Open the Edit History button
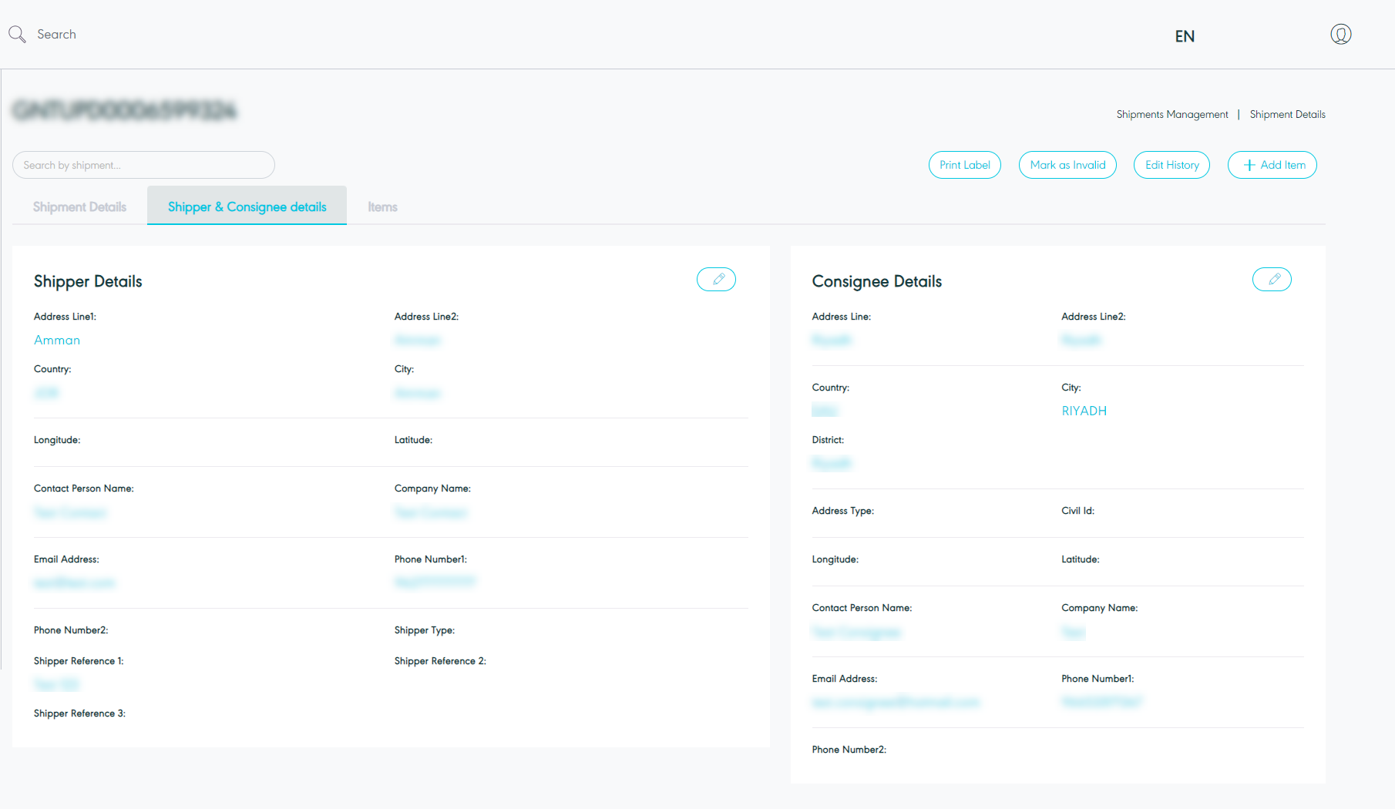 (x=1171, y=165)
